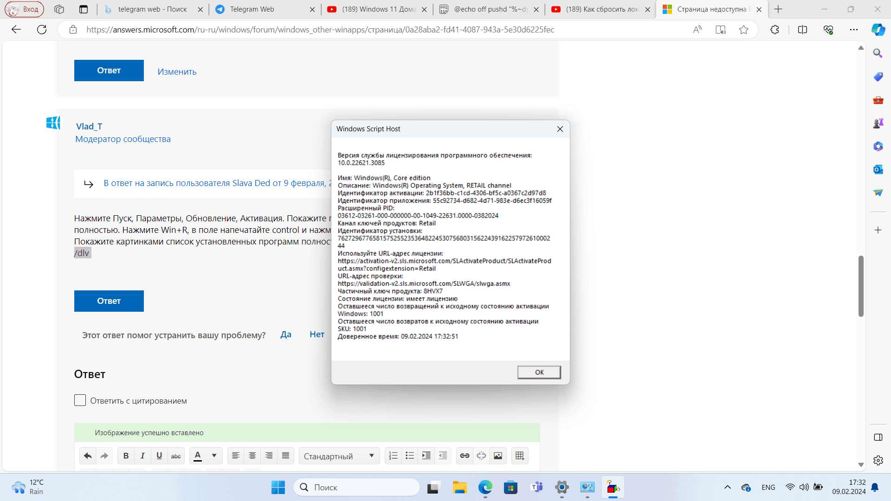
Task: Answer Да to the helpful question
Action: tap(286, 334)
